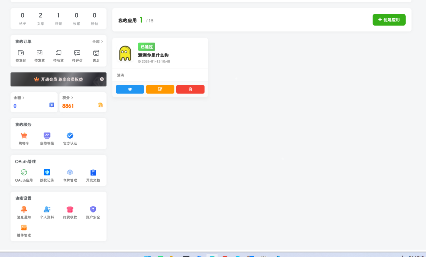The width and height of the screenshot is (426, 257).
Task: Click the red delete app button
Action: 190,89
